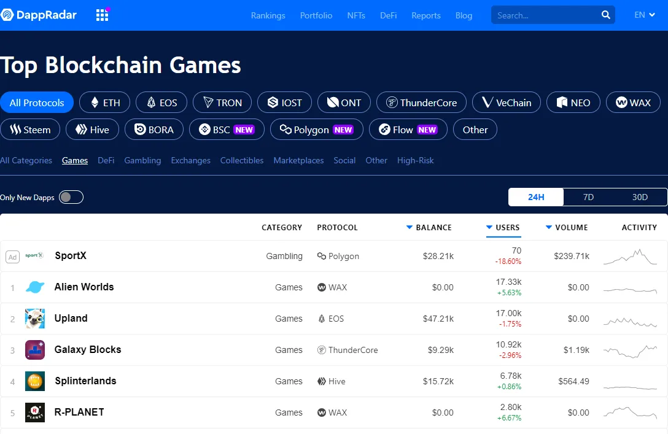668x434 pixels.
Task: Switch to Exchanges category tab
Action: [x=190, y=161]
